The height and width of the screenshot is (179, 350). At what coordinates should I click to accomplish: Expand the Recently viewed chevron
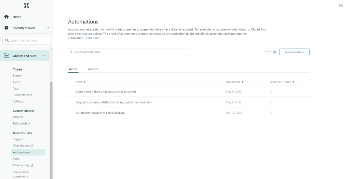click(x=48, y=28)
